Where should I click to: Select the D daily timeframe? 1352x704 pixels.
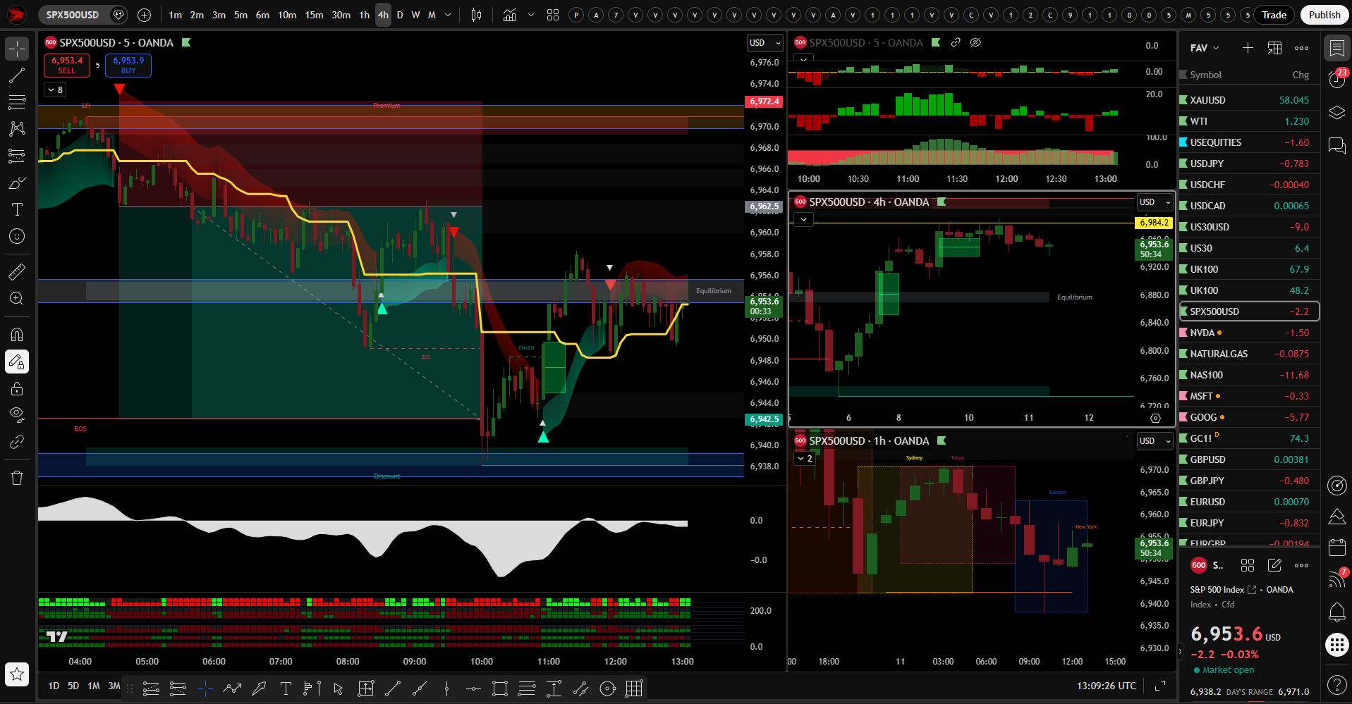coord(400,15)
